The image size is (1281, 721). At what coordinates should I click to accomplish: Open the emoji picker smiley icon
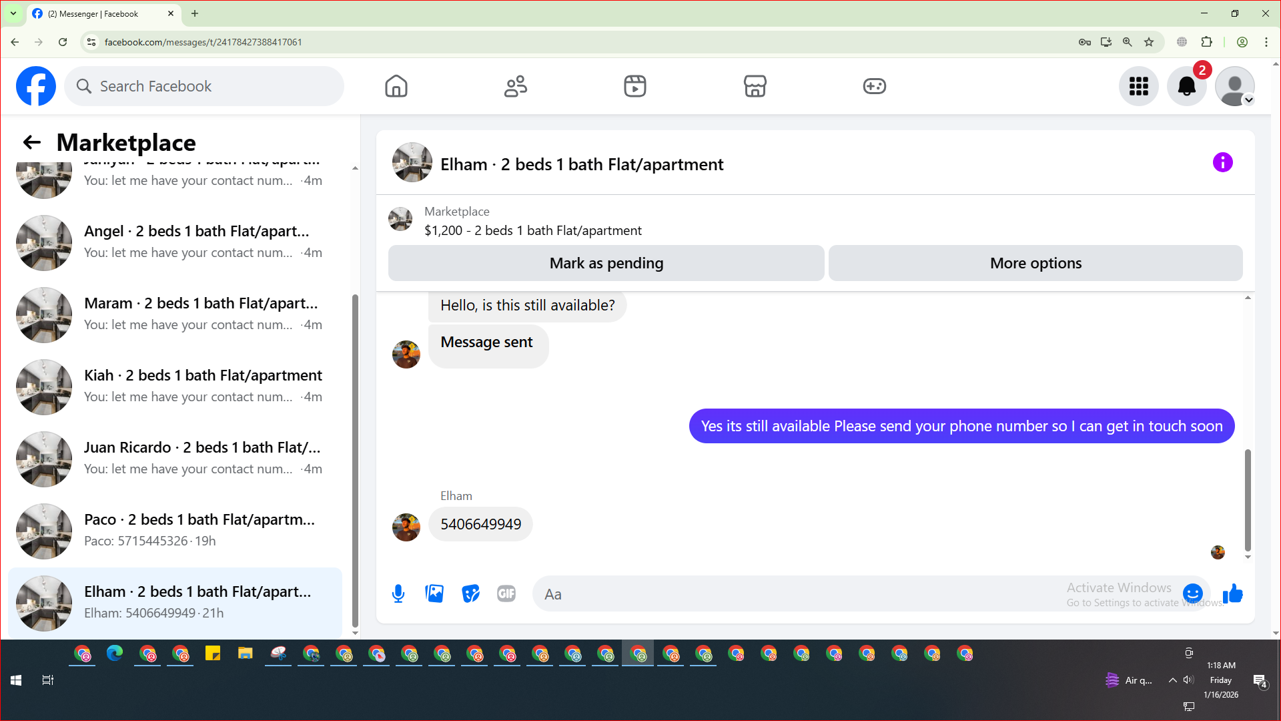pos(1192,593)
